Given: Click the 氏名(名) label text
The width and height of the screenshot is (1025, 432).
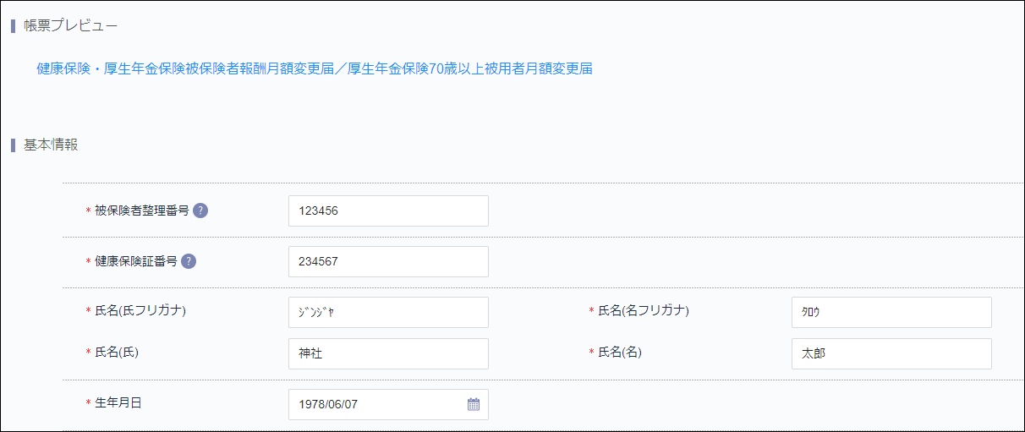Looking at the screenshot, I should [620, 353].
